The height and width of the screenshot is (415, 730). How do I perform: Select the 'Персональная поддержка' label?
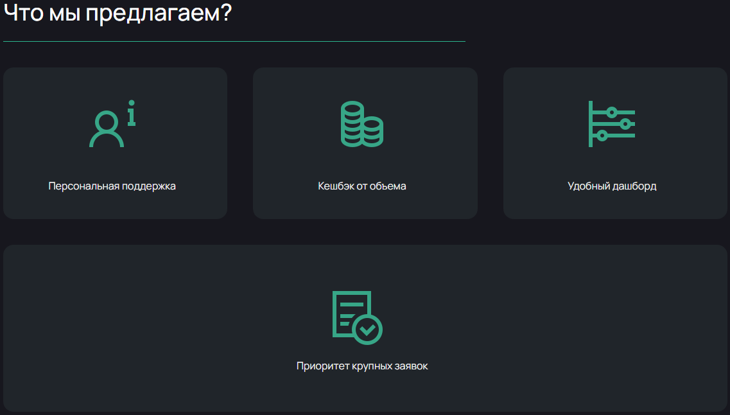pyautogui.click(x=112, y=186)
